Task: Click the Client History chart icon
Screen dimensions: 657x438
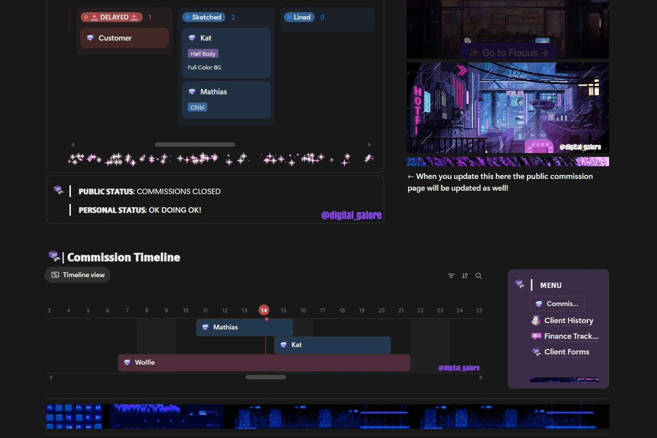Action: click(x=536, y=321)
